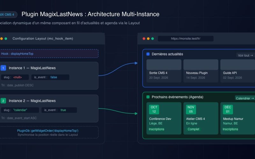Click Inscriptions on Meetup Namur event
Viewport: 255px width, 159px height.
coord(230,129)
